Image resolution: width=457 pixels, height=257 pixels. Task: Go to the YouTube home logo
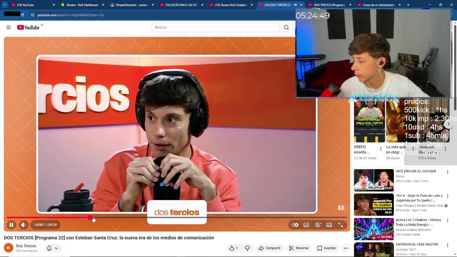click(28, 27)
